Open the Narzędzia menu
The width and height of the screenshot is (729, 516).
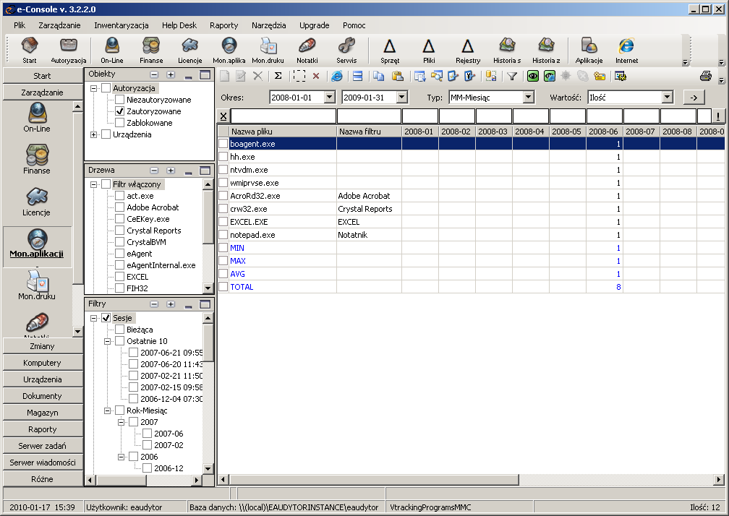[x=269, y=25]
